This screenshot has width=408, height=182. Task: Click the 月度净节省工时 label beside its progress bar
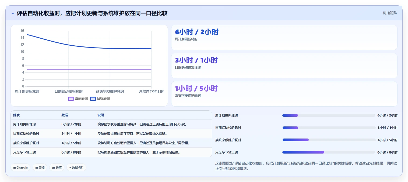227,152
